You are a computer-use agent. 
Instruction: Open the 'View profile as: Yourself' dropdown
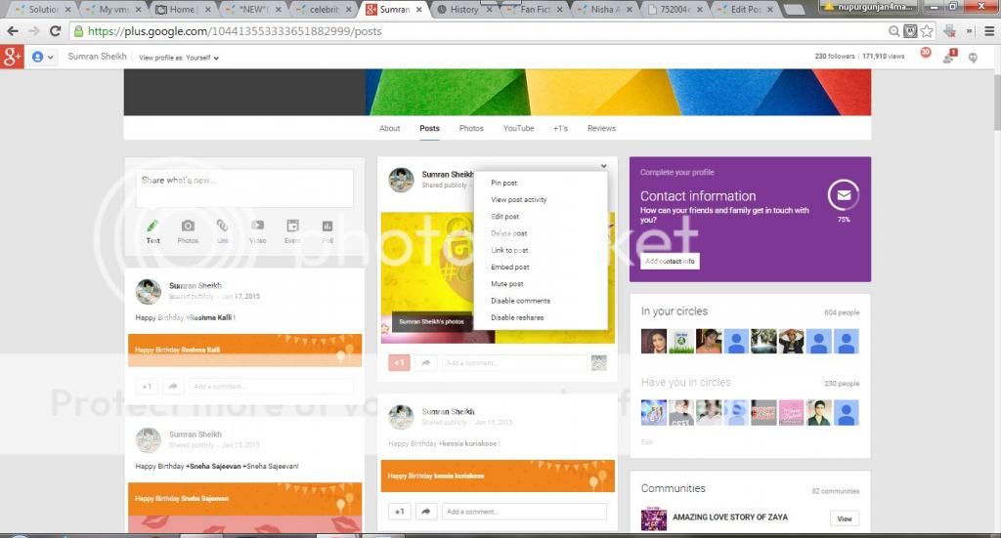tap(179, 58)
